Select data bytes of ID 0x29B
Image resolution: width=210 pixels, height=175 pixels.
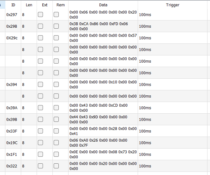103,26
